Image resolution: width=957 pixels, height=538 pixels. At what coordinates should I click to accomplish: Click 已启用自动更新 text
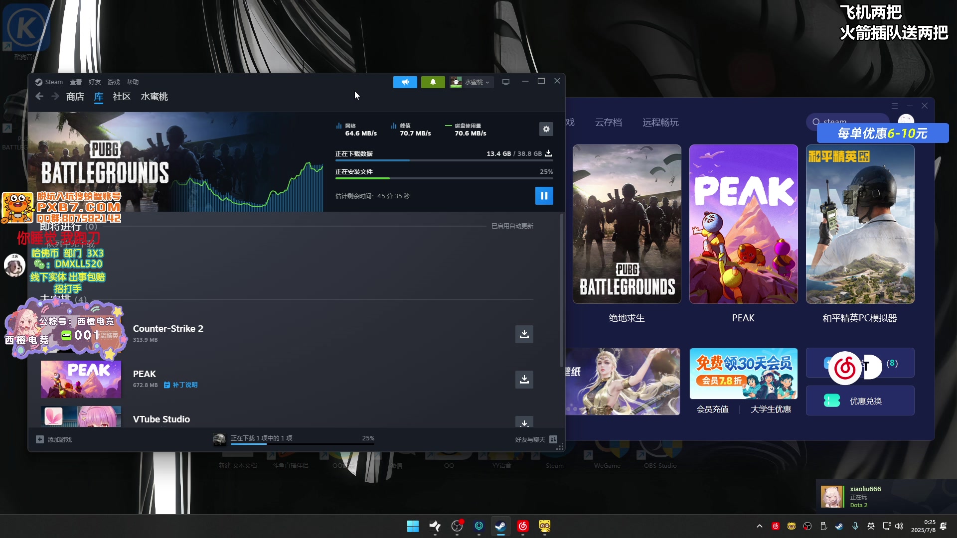(512, 226)
